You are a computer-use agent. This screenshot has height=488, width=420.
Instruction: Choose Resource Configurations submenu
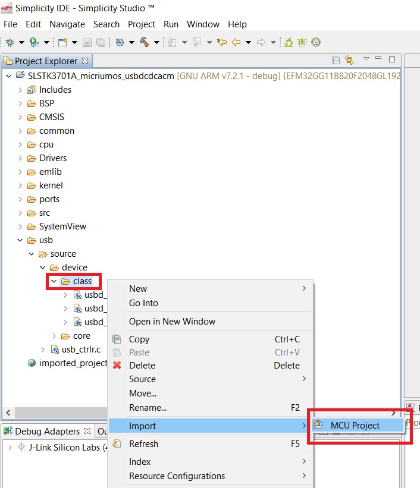[211, 476]
